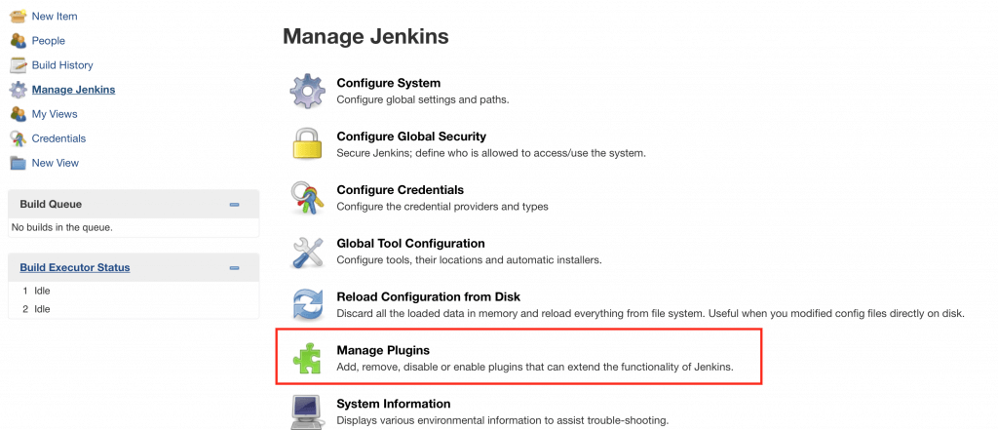Image resolution: width=998 pixels, height=430 pixels.
Task: Click the Configure System gear icon
Action: click(307, 92)
